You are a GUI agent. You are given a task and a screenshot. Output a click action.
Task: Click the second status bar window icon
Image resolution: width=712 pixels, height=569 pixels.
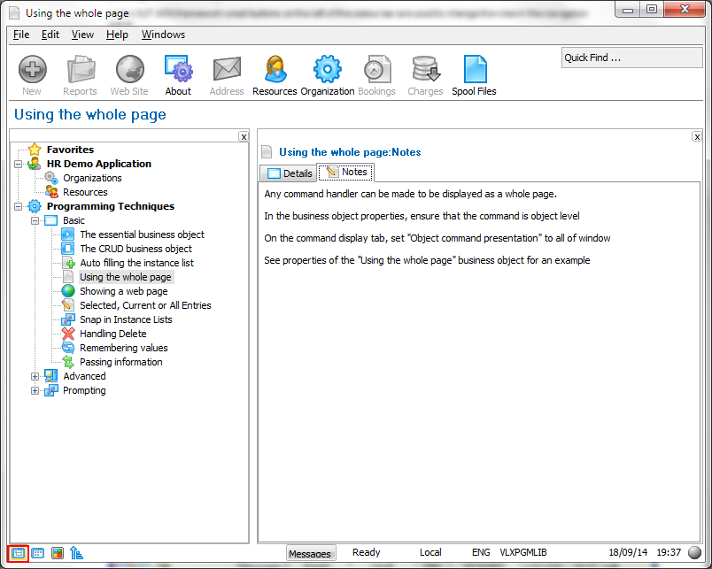[38, 553]
